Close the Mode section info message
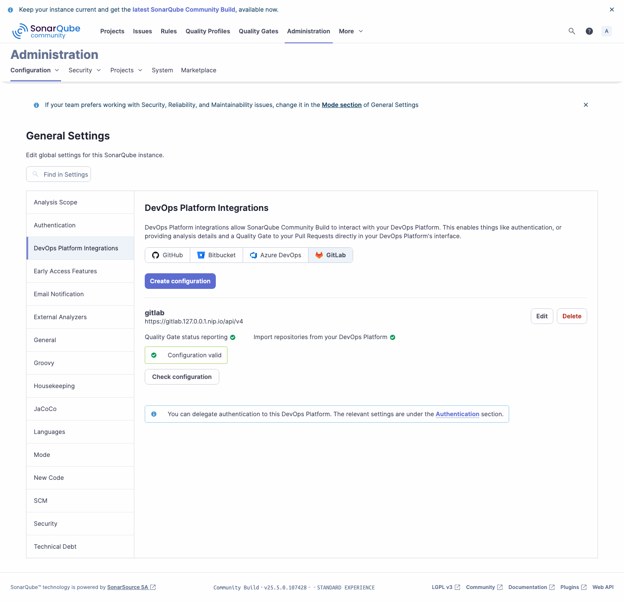Image resolution: width=624 pixels, height=602 pixels. [x=586, y=105]
